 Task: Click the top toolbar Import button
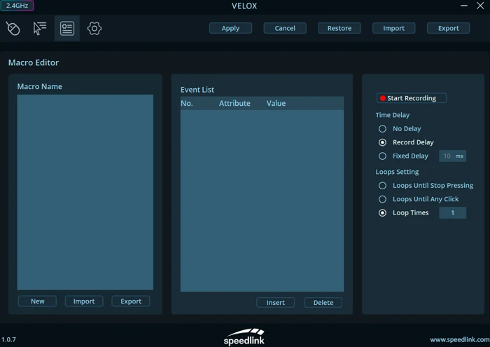393,28
